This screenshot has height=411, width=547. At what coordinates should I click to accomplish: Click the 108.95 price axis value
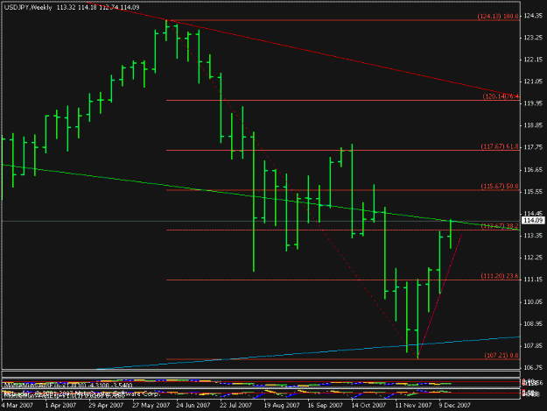(533, 324)
